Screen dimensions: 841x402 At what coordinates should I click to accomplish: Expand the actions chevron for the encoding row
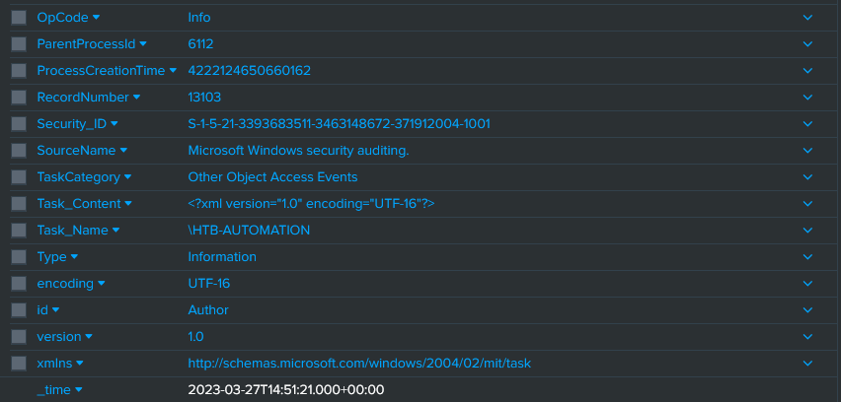[807, 284]
